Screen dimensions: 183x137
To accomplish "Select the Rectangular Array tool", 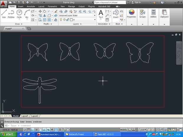I will point(49,20).
